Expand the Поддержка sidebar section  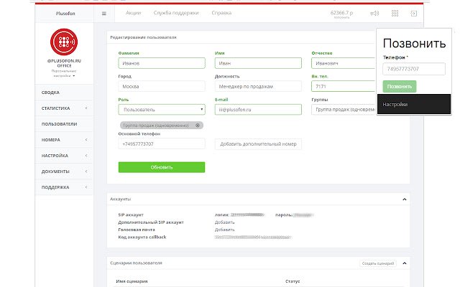click(x=64, y=187)
